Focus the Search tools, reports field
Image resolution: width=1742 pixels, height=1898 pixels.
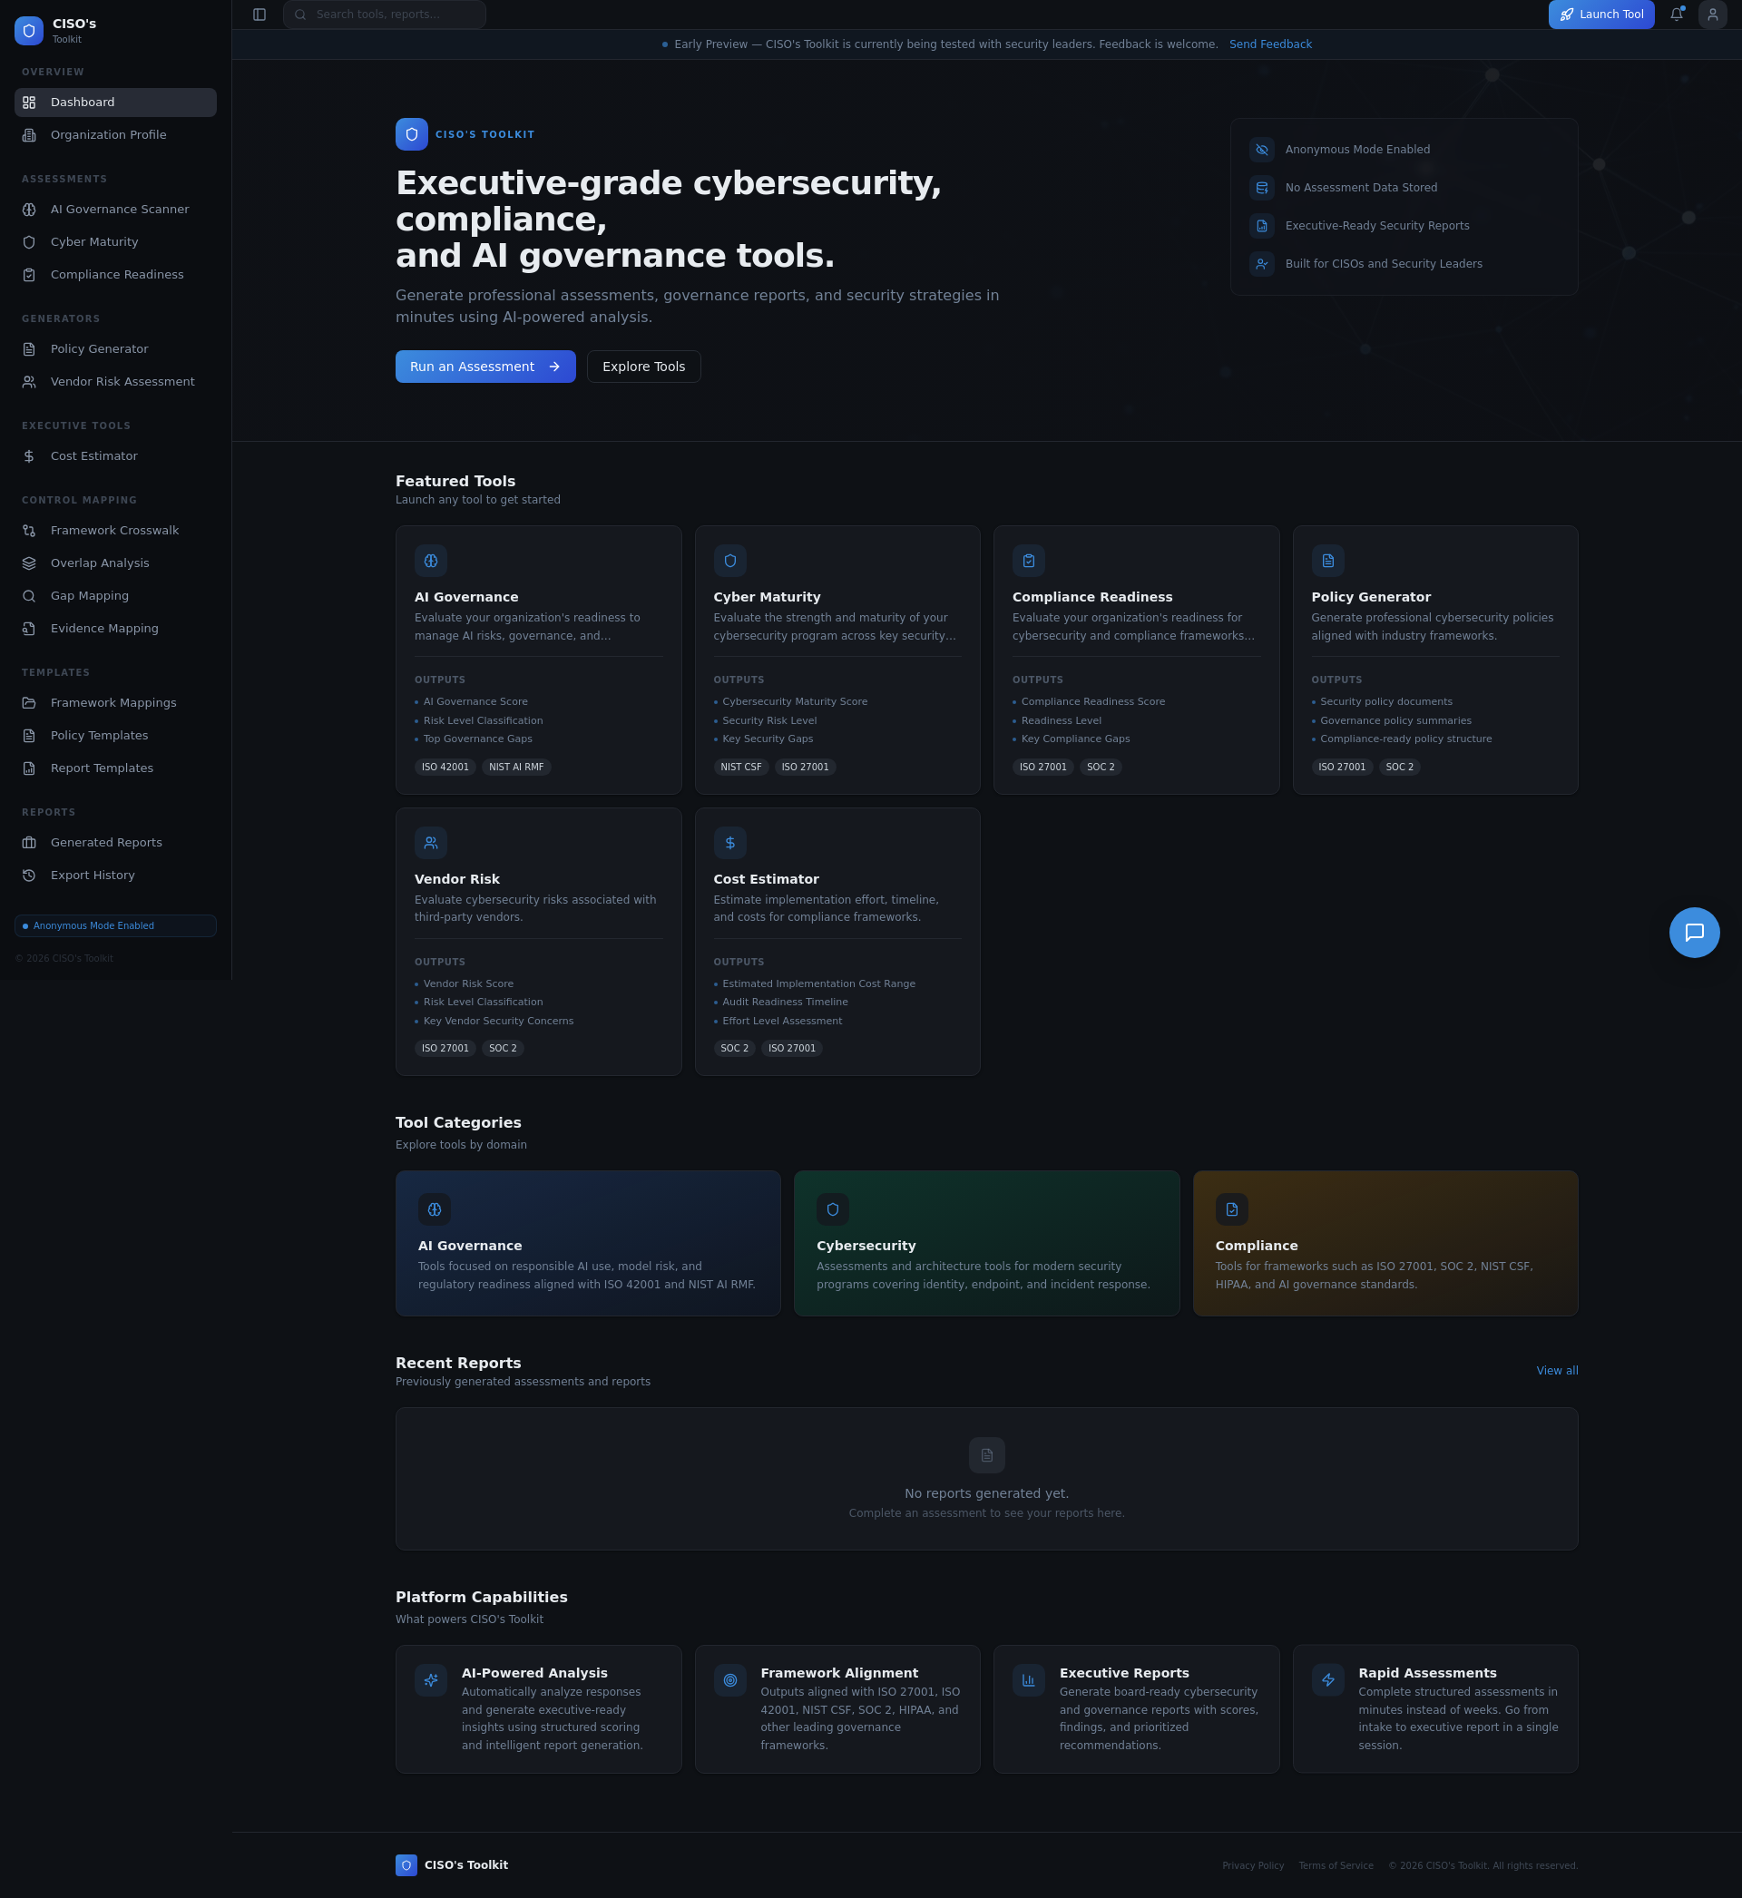(385, 15)
